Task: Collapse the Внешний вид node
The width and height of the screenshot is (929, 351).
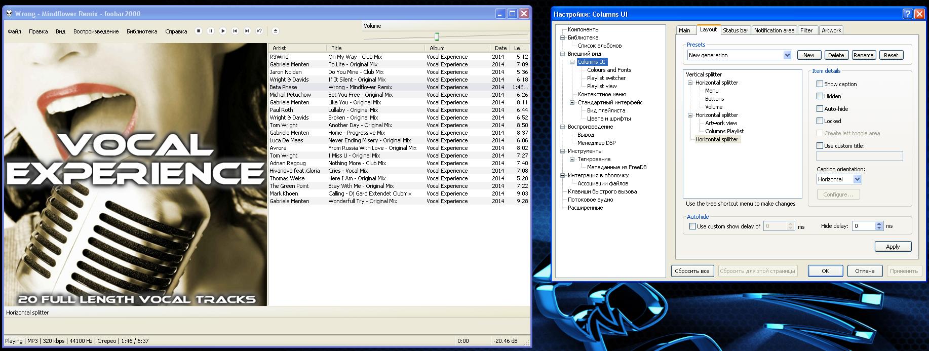Action: (562, 54)
